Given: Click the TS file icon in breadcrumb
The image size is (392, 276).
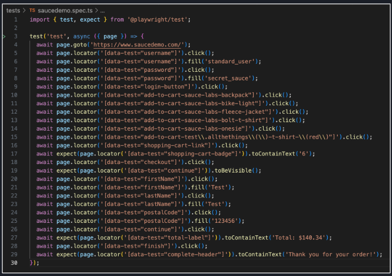Looking at the screenshot, I should (32, 10).
